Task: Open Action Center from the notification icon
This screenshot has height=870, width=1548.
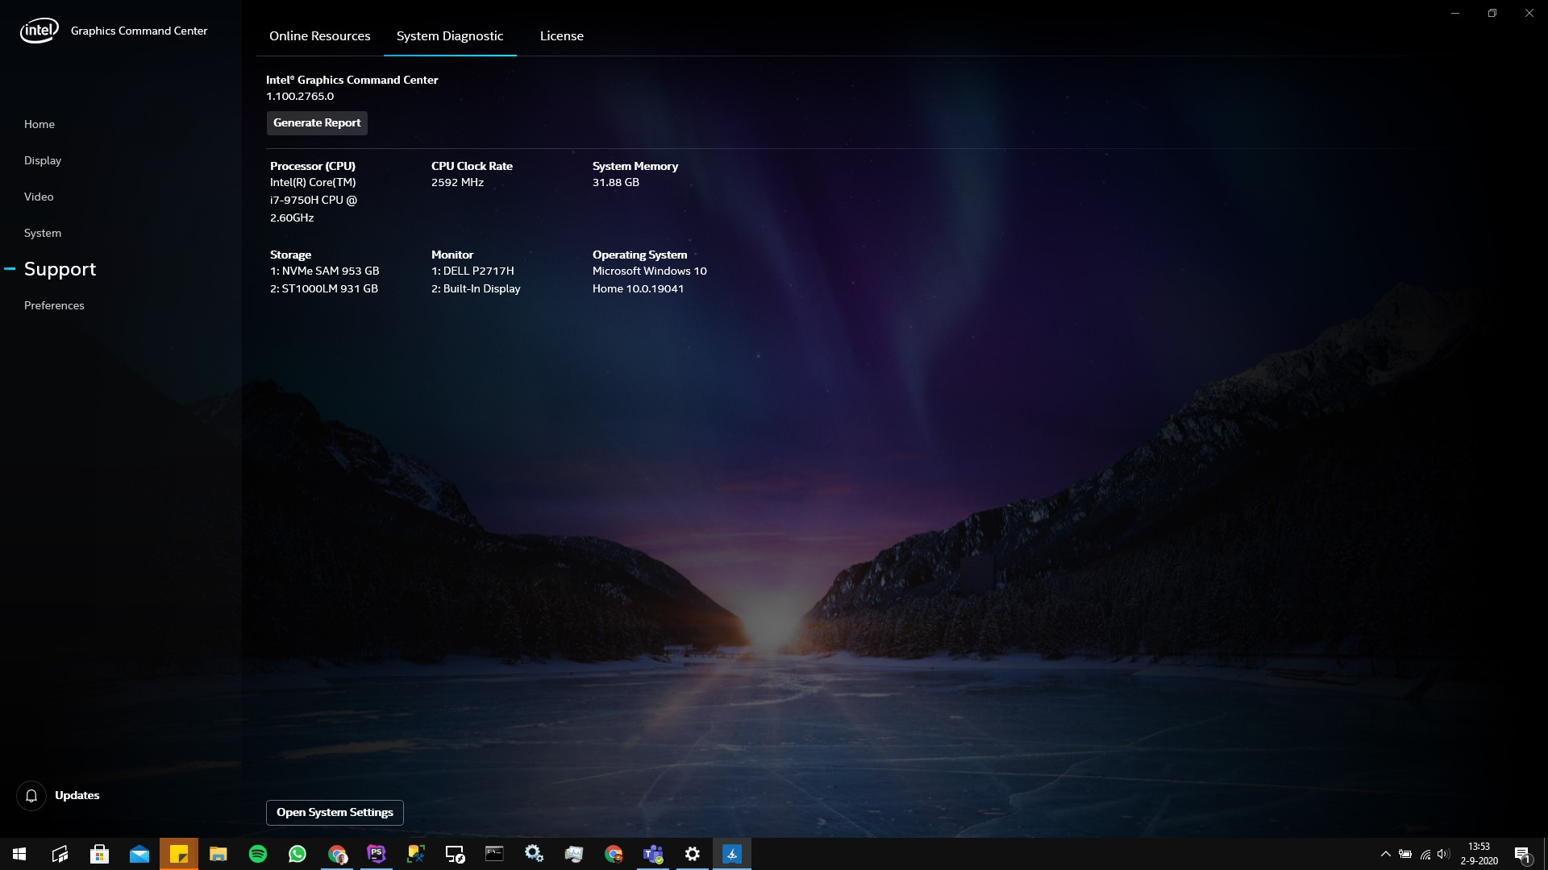Action: pos(1524,854)
